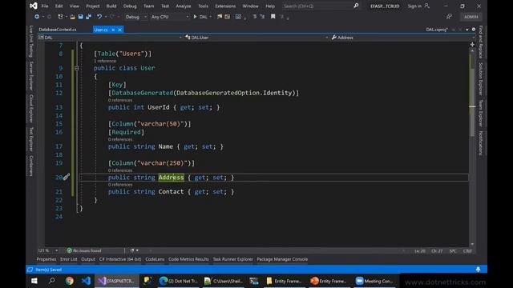513x288 pixels.
Task: Click the No issues found indicator
Action: 84,250
